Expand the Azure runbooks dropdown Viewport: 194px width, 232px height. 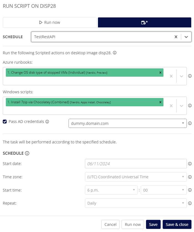click(182, 76)
